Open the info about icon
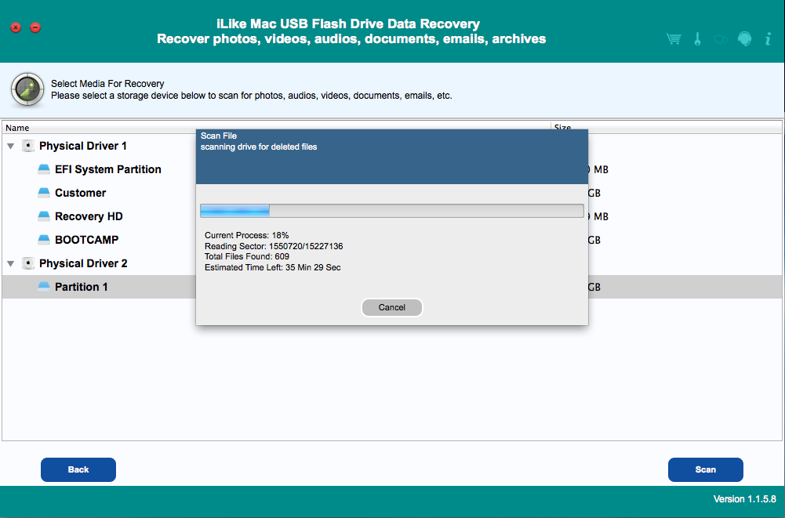This screenshot has width=785, height=518. tap(767, 39)
